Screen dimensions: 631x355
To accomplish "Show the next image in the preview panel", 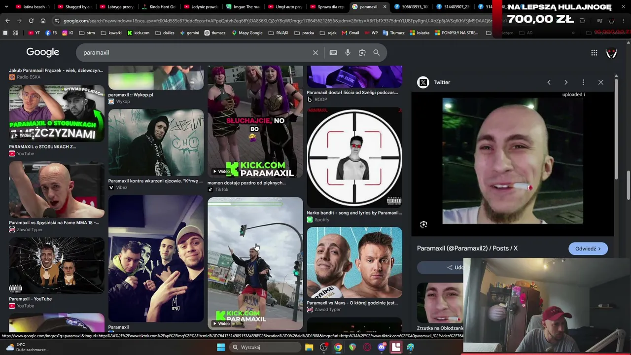I will (566, 82).
